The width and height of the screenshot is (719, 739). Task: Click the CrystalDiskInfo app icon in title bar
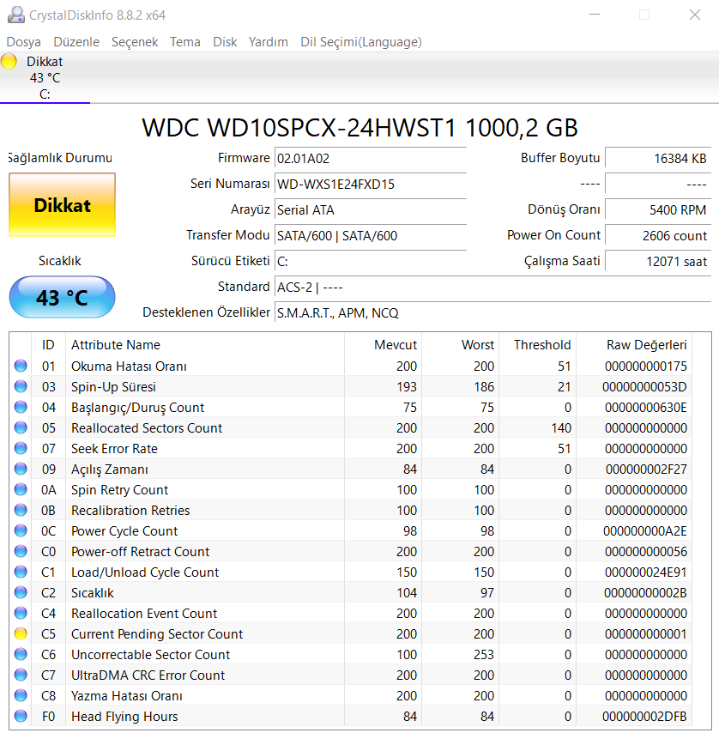pos(16,15)
